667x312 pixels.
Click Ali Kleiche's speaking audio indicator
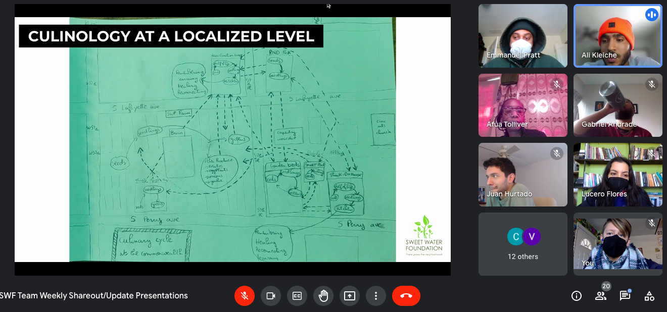point(652,15)
